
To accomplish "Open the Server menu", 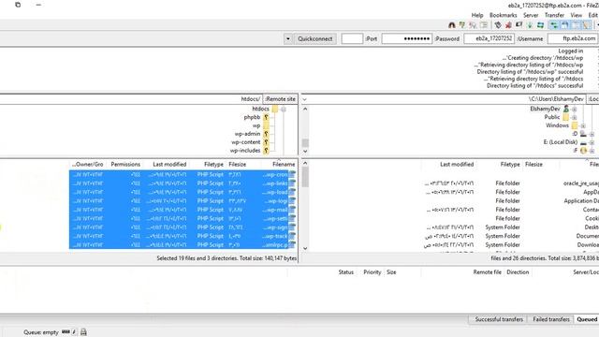I will click(531, 15).
